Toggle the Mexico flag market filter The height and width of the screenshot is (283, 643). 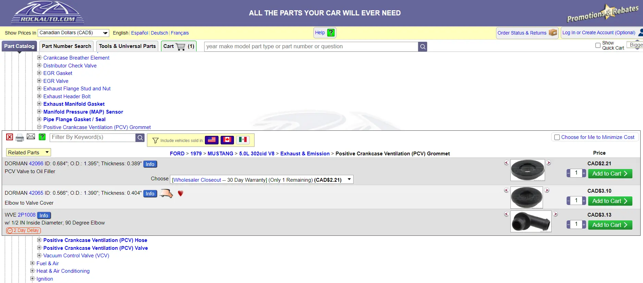tap(243, 140)
